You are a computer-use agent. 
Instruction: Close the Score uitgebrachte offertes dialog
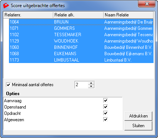(x=147, y=4)
